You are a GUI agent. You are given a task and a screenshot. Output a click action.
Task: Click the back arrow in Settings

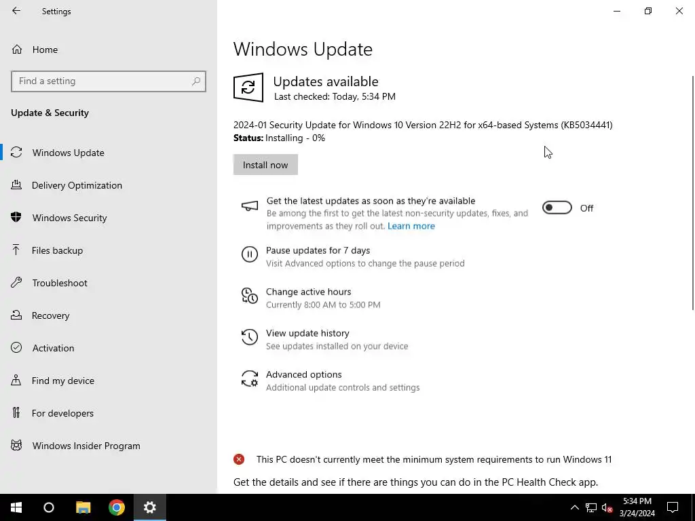(16, 11)
